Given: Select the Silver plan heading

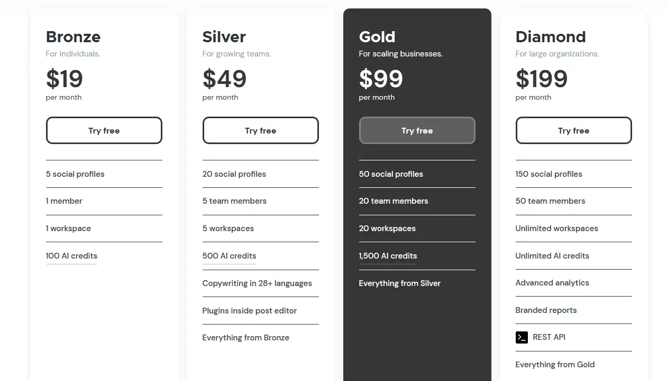Looking at the screenshot, I should point(224,37).
